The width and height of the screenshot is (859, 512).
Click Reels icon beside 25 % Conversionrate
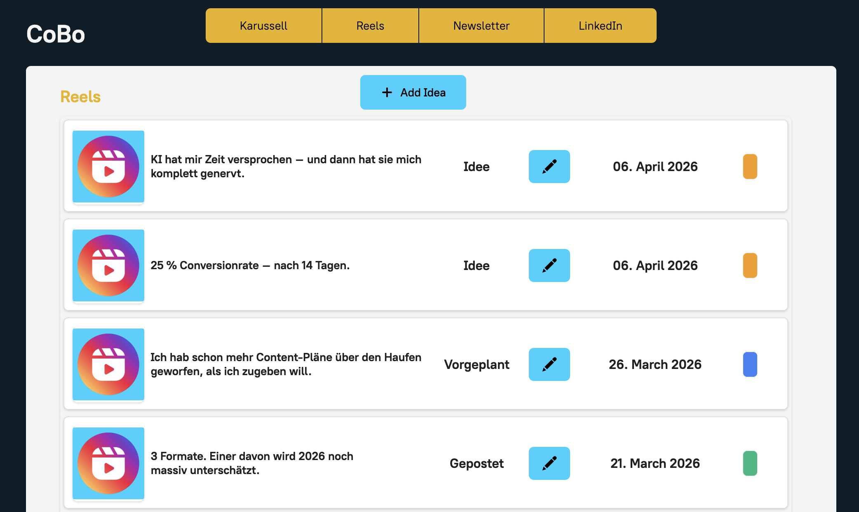(108, 265)
